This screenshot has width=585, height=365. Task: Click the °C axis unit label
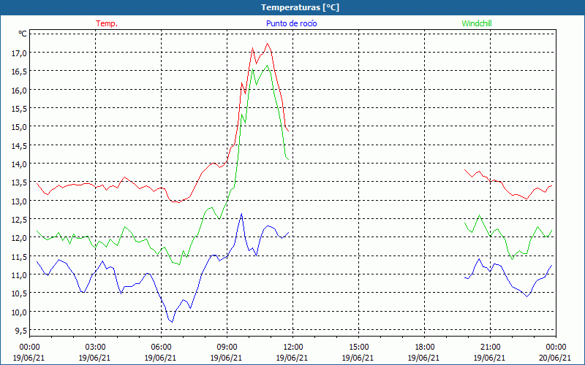tap(23, 34)
